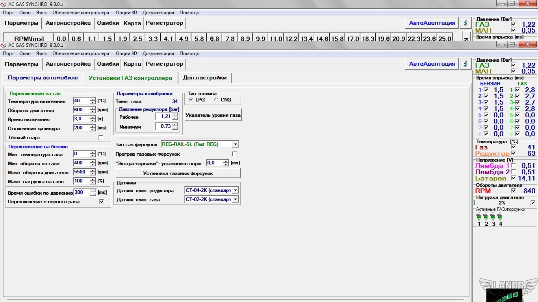Click the gas injector 4 icon
The width and height of the screenshot is (538, 302).
pyautogui.click(x=500, y=217)
